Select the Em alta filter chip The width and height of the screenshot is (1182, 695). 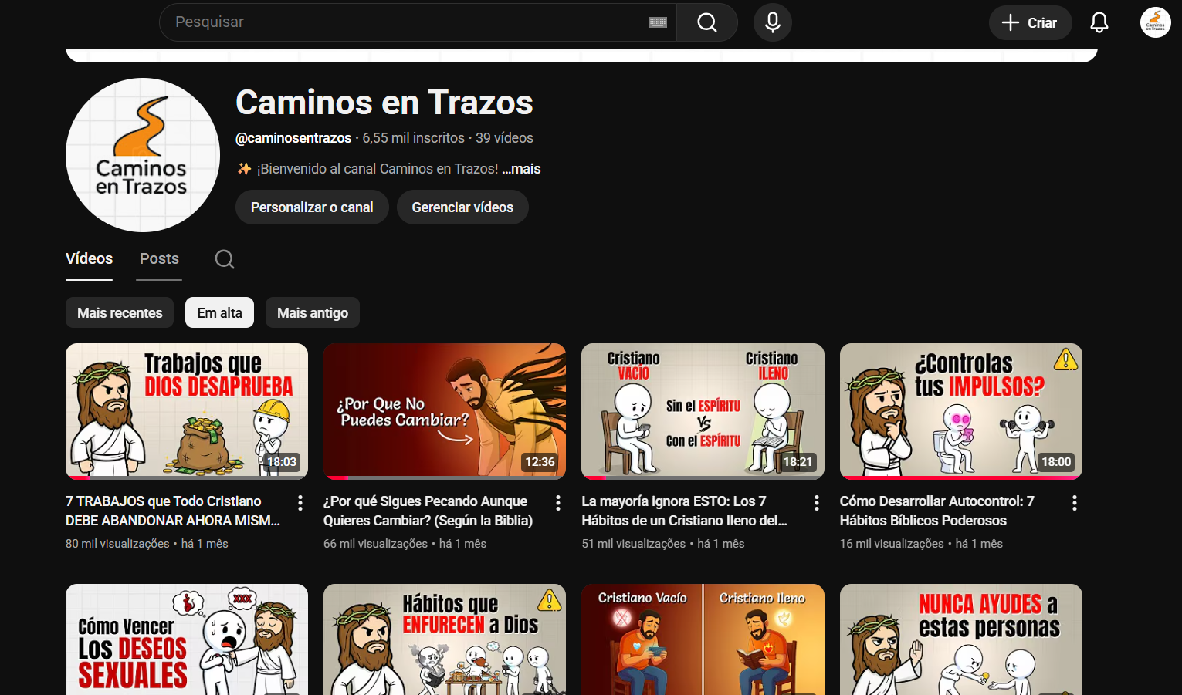[219, 312]
